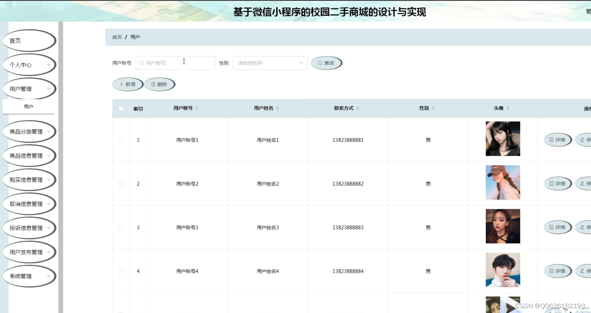This screenshot has width=591, height=313.
Task: Sort by 用户账号 column arrows
Action: (197, 108)
